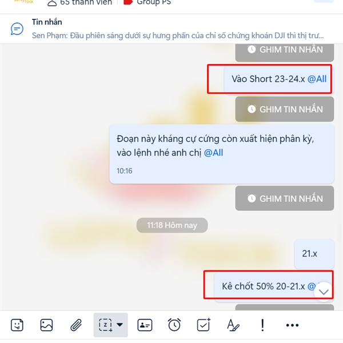Open more options ellipsis menu

point(292,325)
